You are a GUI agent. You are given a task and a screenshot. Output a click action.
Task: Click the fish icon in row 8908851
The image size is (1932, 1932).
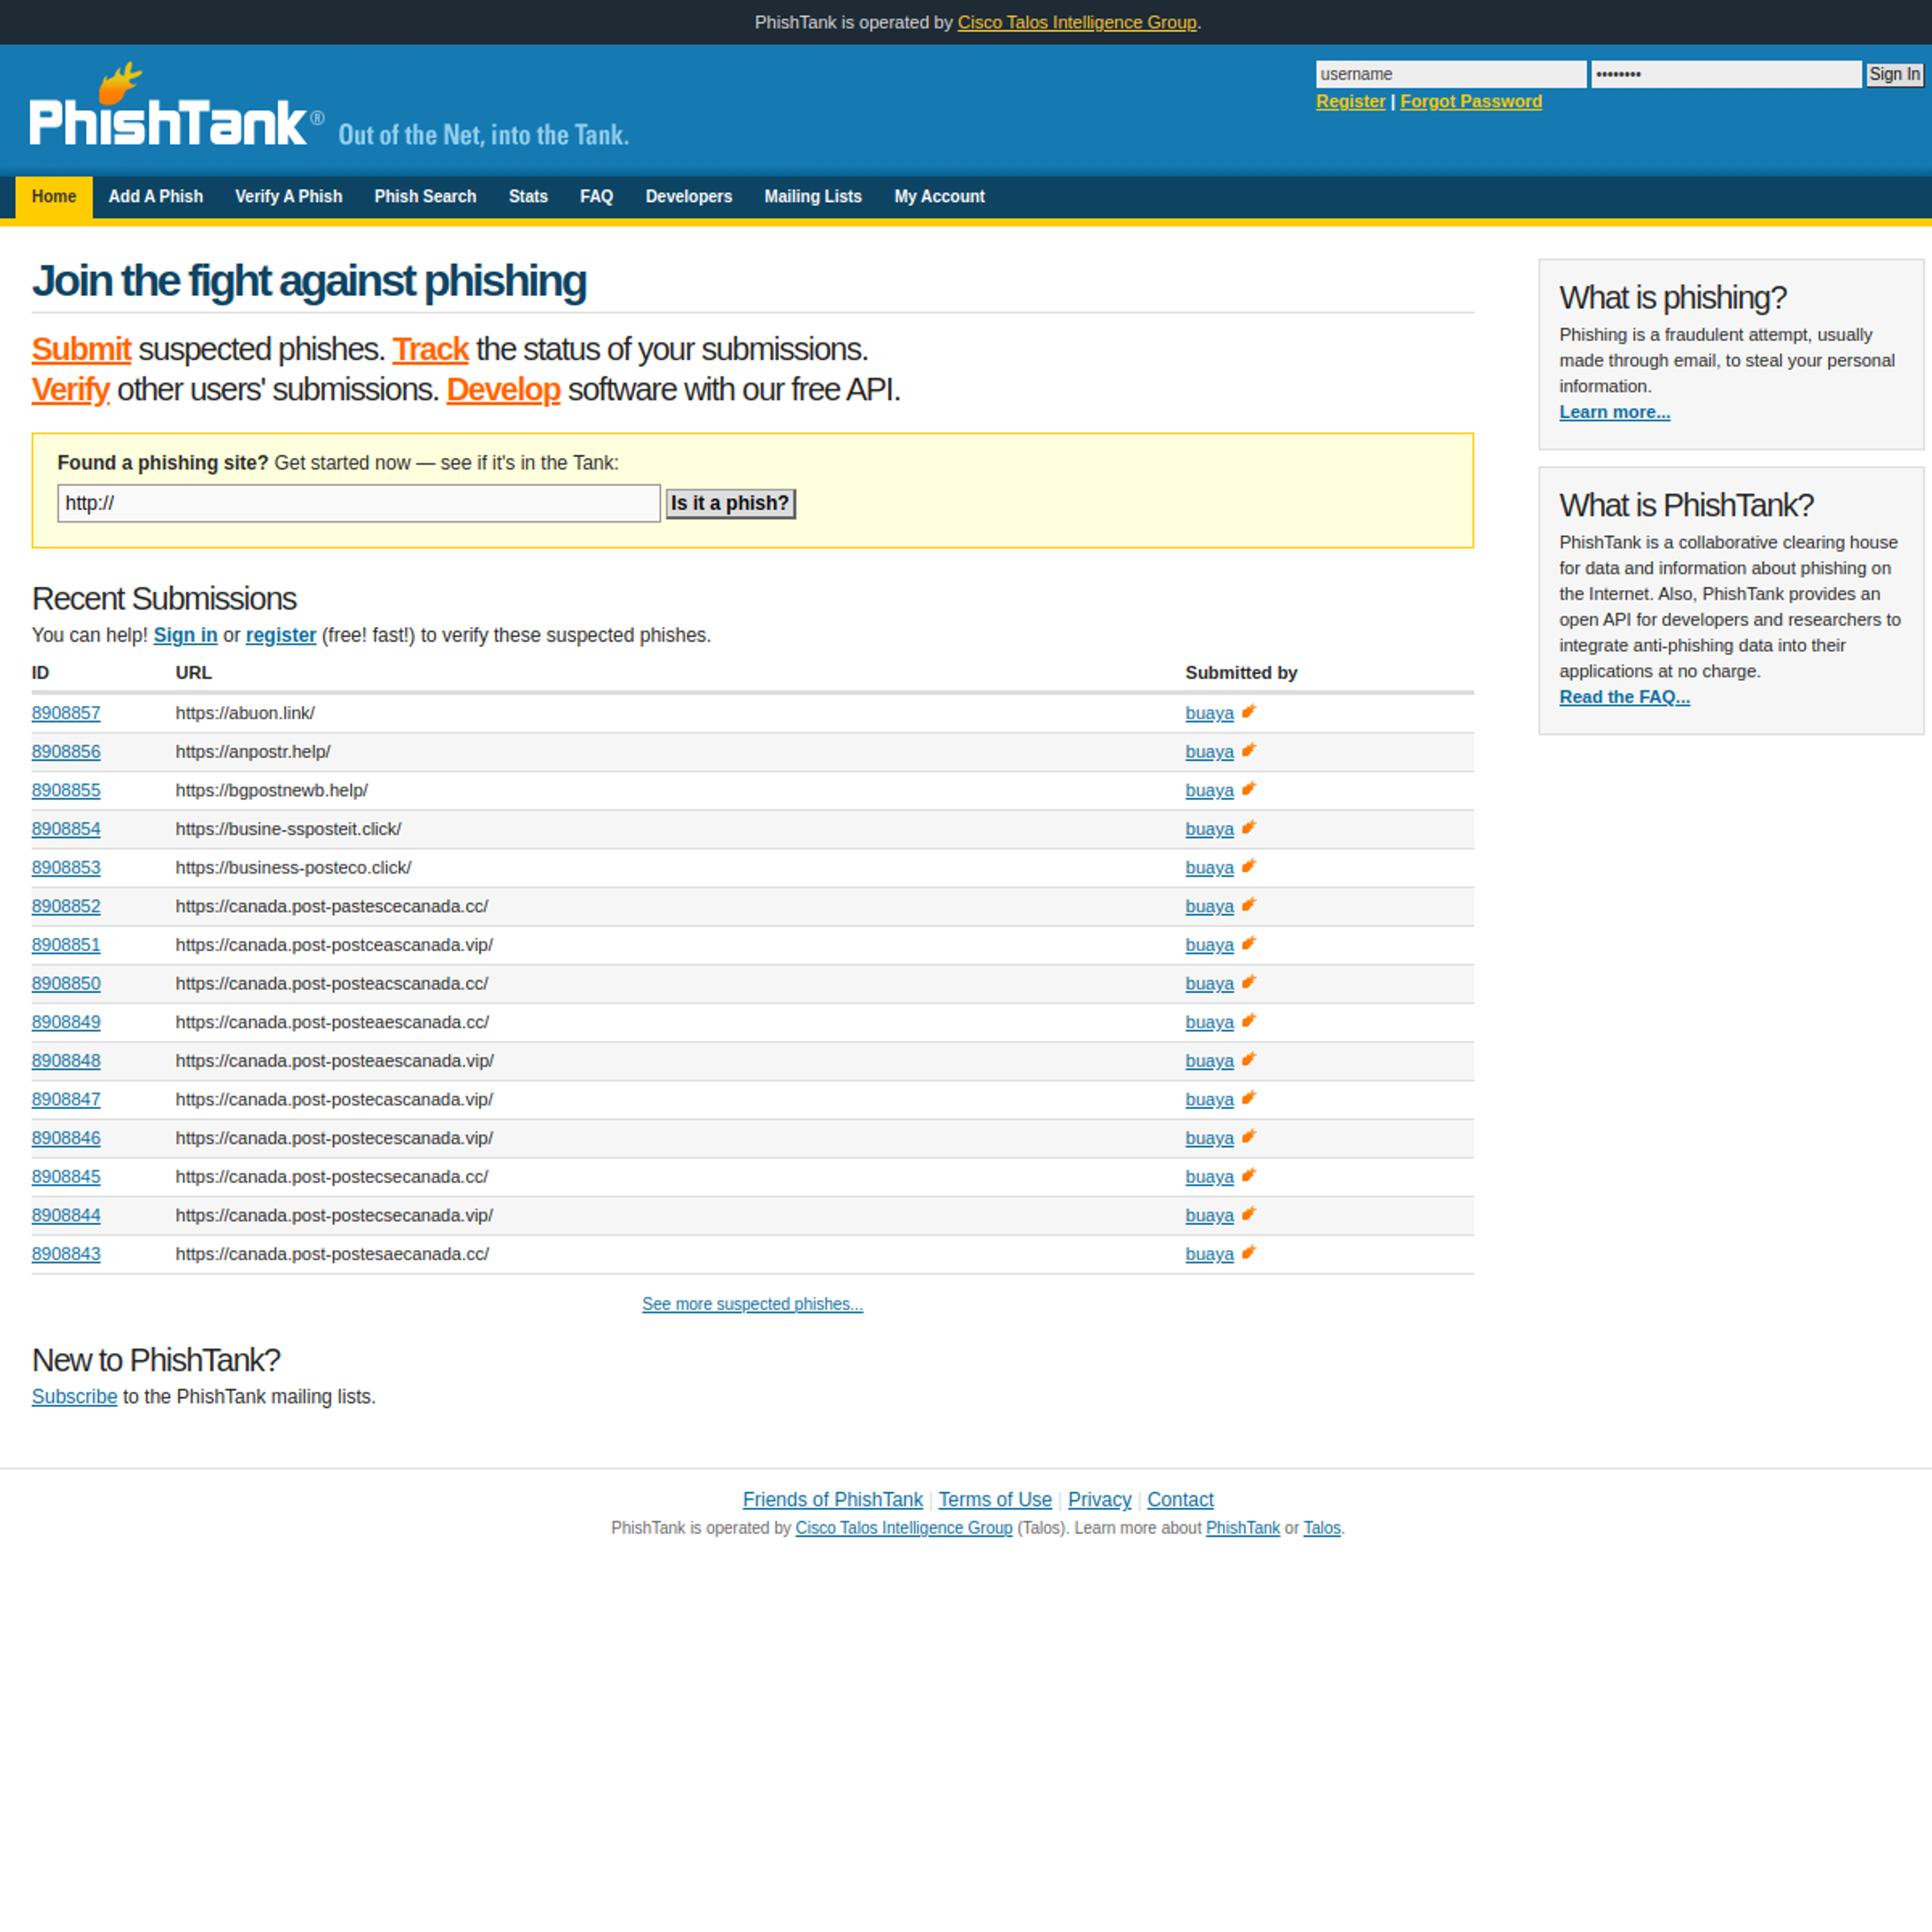pos(1248,944)
